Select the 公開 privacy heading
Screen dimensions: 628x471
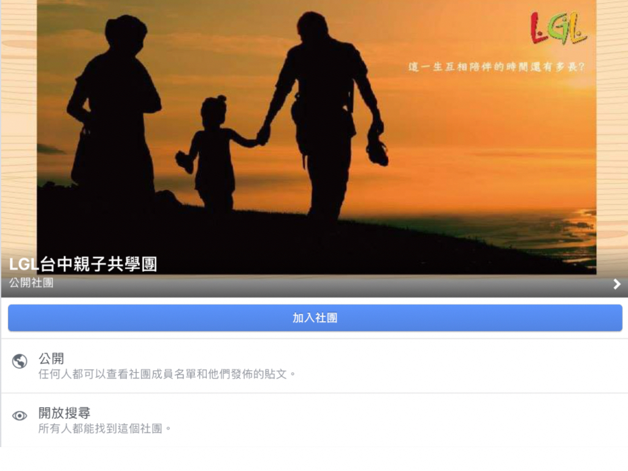coord(51,358)
